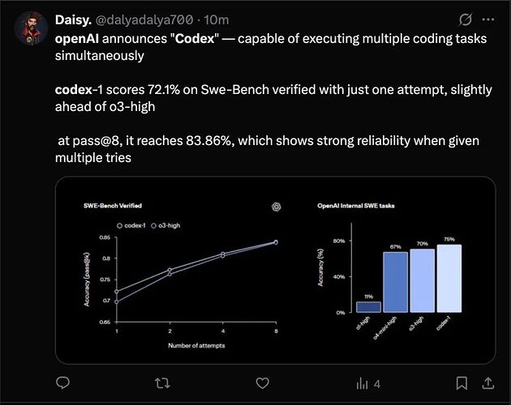Screen dimensions: 511x405
Task: Repost this Codex announcement tweet
Action: click(163, 382)
